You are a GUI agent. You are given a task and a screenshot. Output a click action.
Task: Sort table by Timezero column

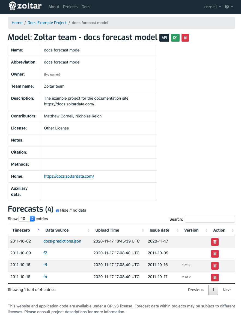(x=25, y=230)
